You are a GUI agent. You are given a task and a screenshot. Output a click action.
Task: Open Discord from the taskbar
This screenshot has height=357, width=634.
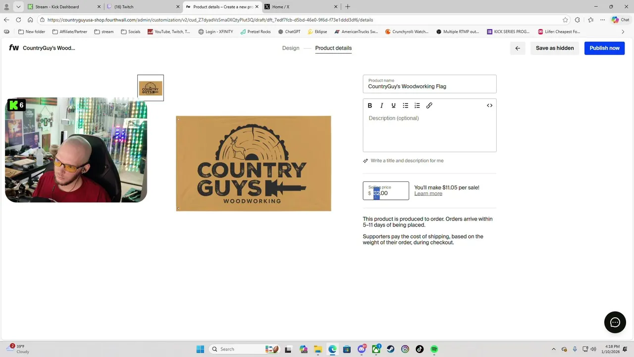pyautogui.click(x=362, y=349)
